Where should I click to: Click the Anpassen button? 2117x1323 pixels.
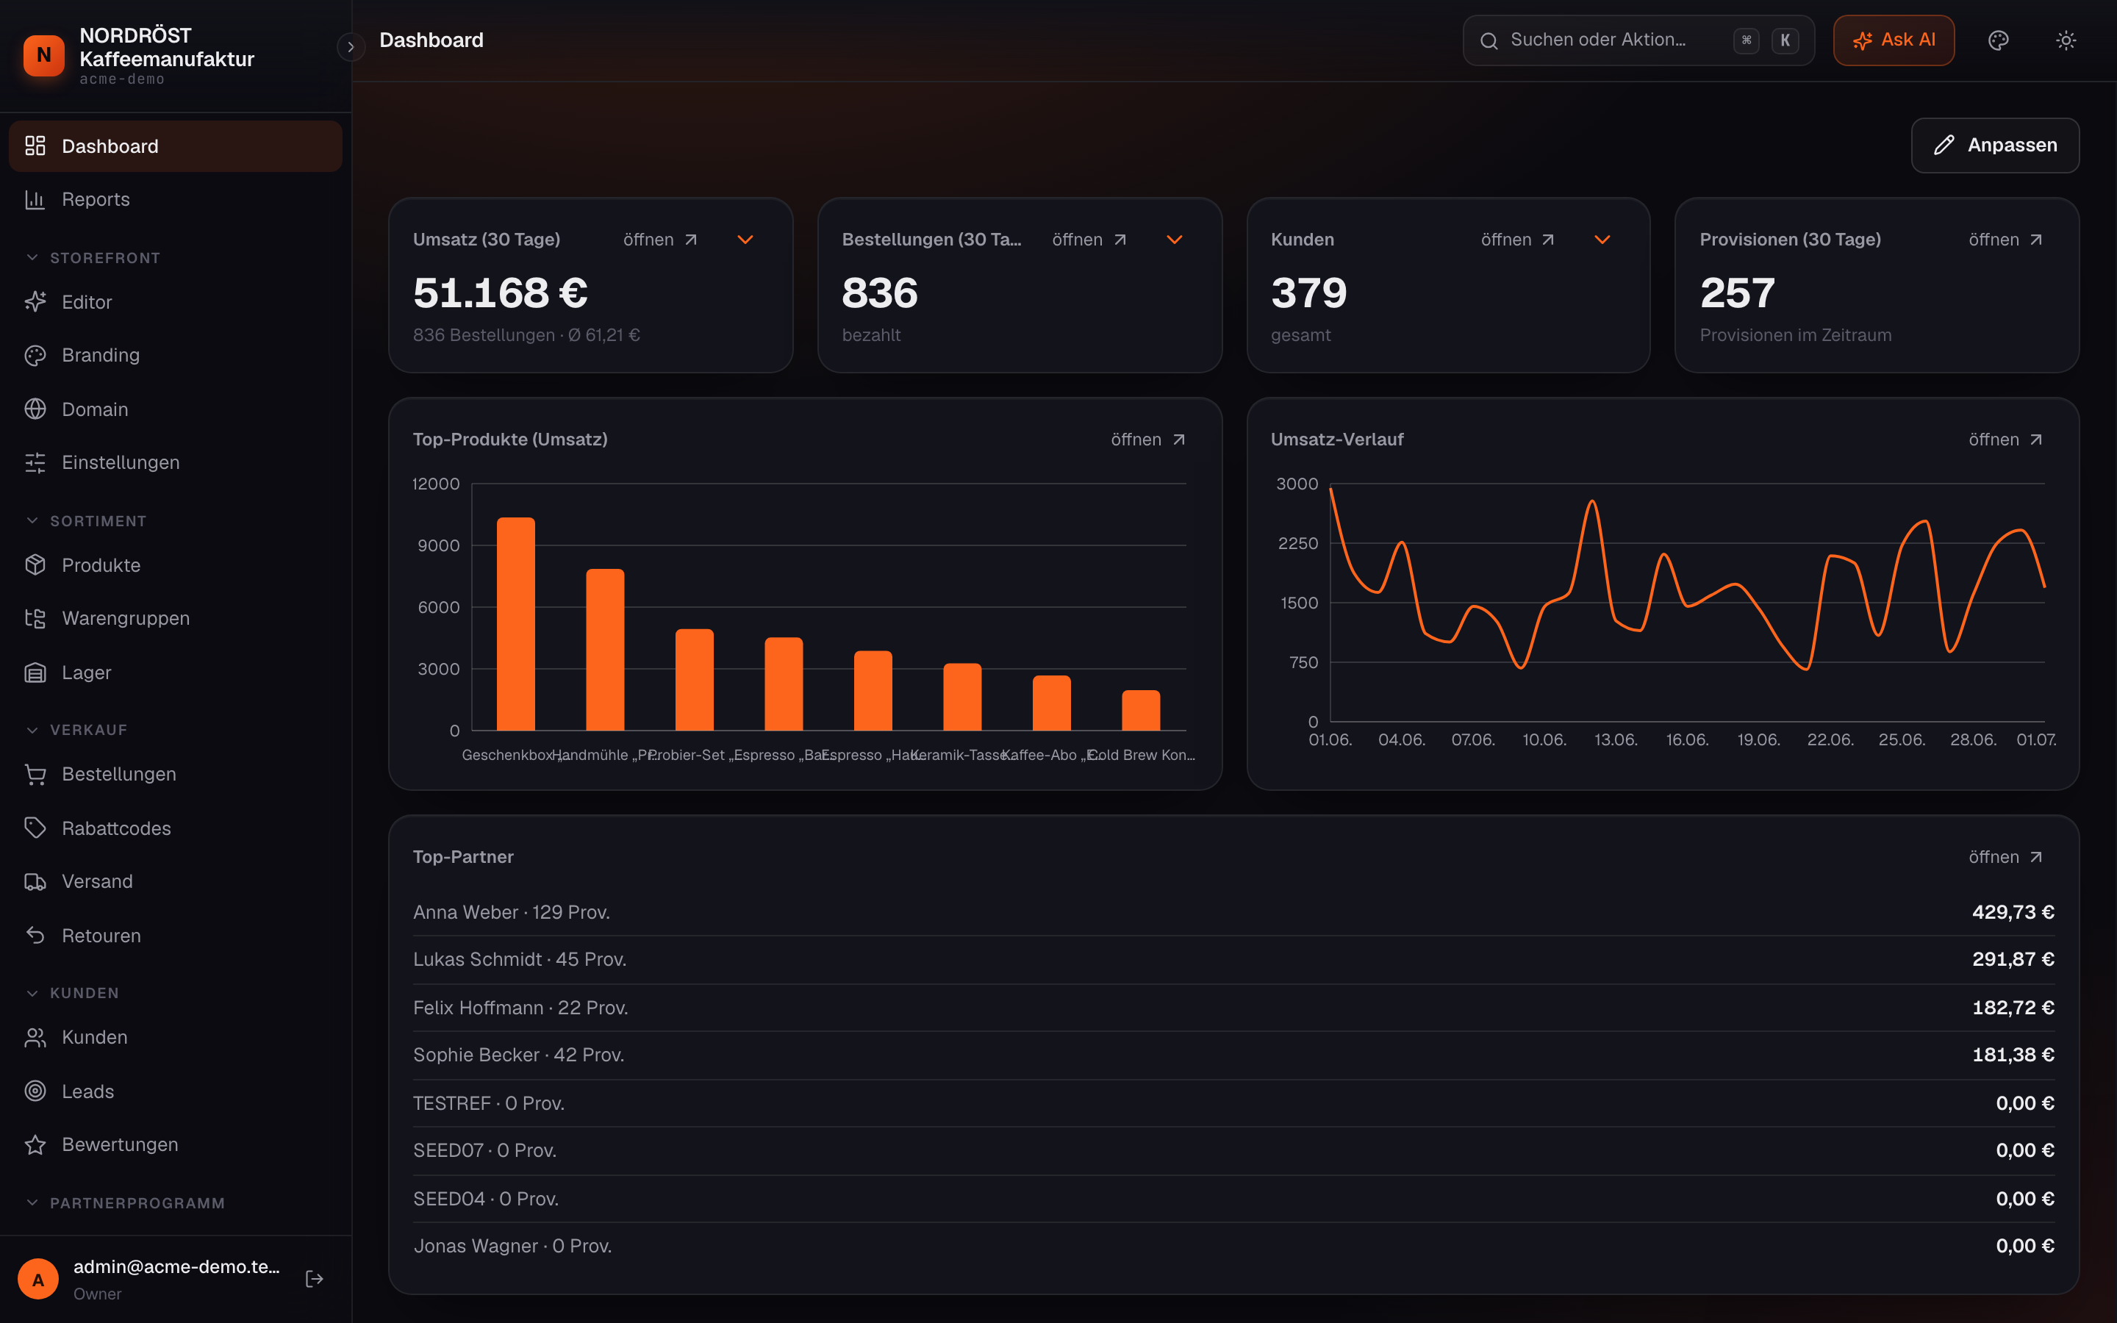click(x=1994, y=146)
